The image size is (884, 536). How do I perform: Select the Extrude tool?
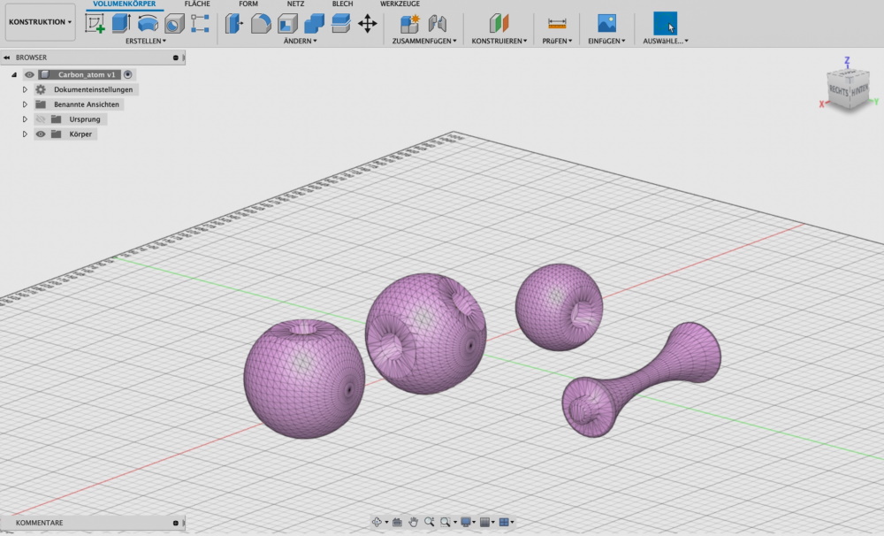coord(121,24)
